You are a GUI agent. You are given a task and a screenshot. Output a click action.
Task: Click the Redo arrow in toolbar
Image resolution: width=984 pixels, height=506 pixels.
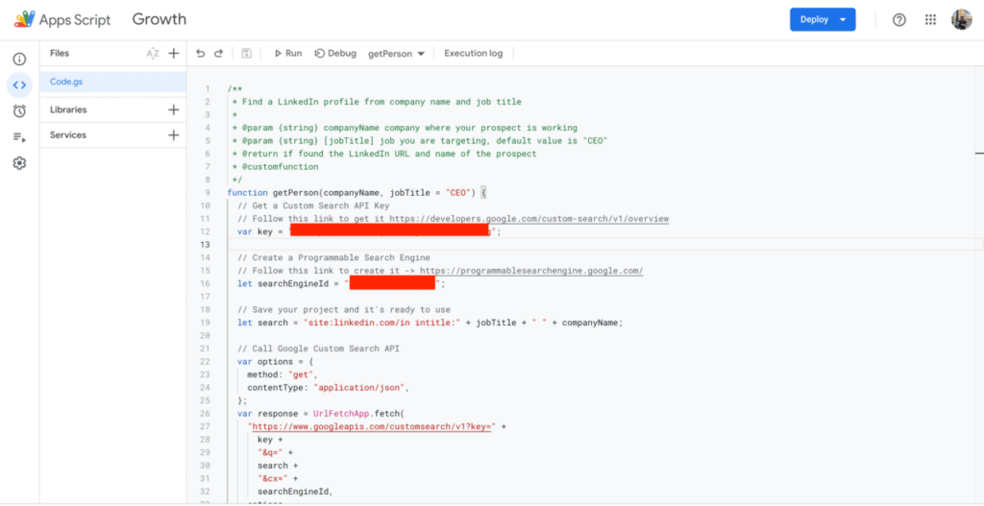[x=218, y=54]
